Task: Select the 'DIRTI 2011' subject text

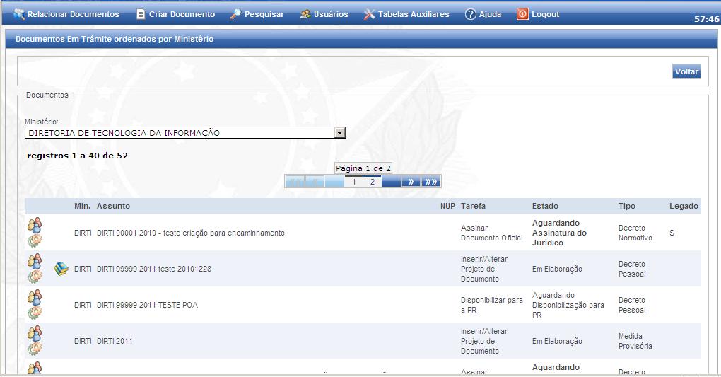Action: 115,341
